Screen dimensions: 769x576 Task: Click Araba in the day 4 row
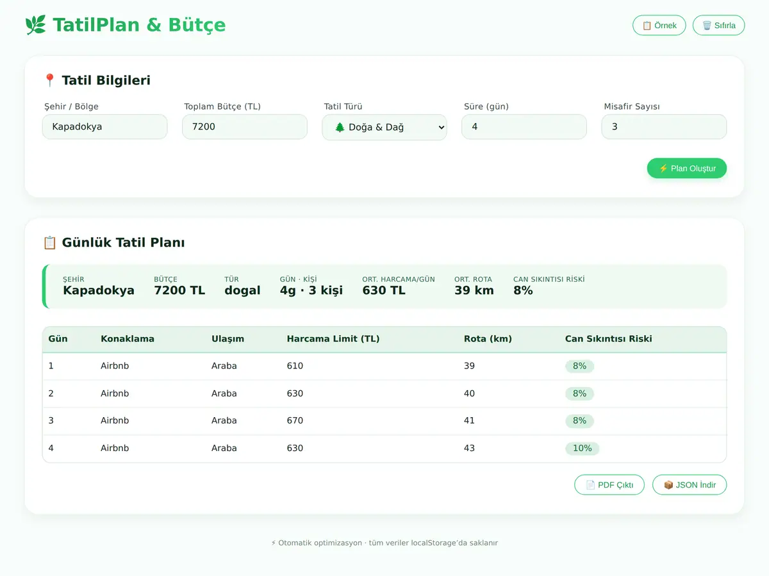224,448
